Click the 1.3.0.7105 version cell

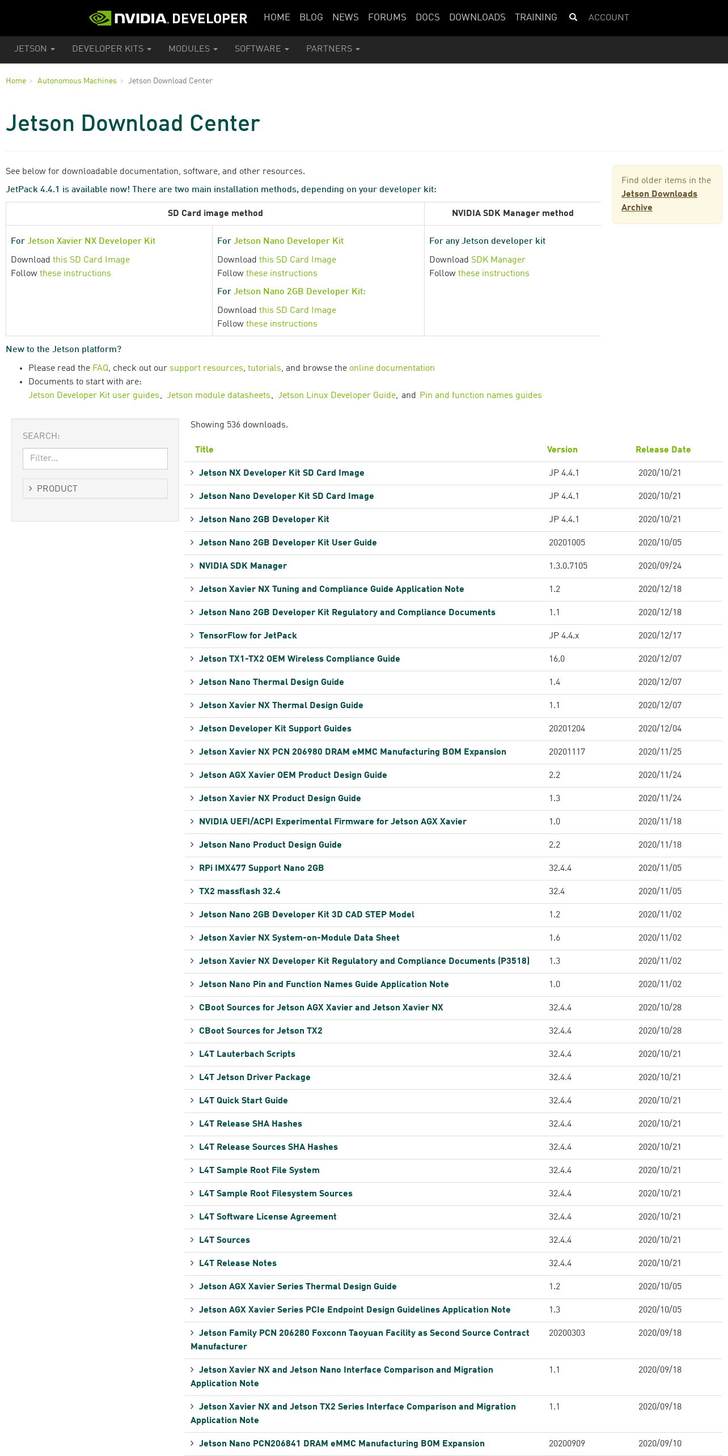click(x=568, y=566)
